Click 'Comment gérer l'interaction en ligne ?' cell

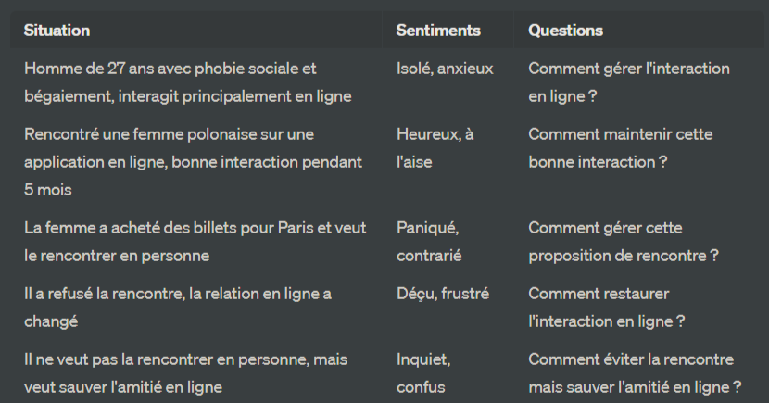pyautogui.click(x=629, y=82)
